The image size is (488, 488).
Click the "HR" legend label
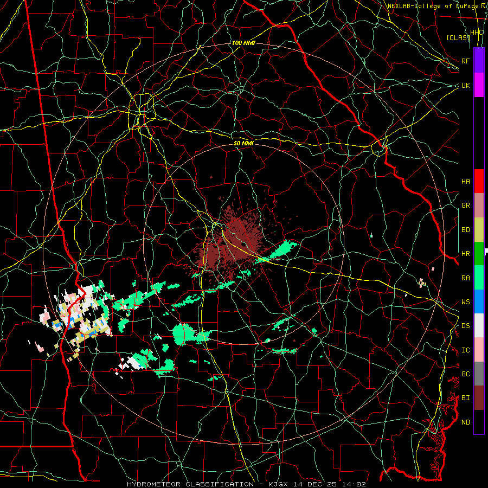tap(465, 254)
